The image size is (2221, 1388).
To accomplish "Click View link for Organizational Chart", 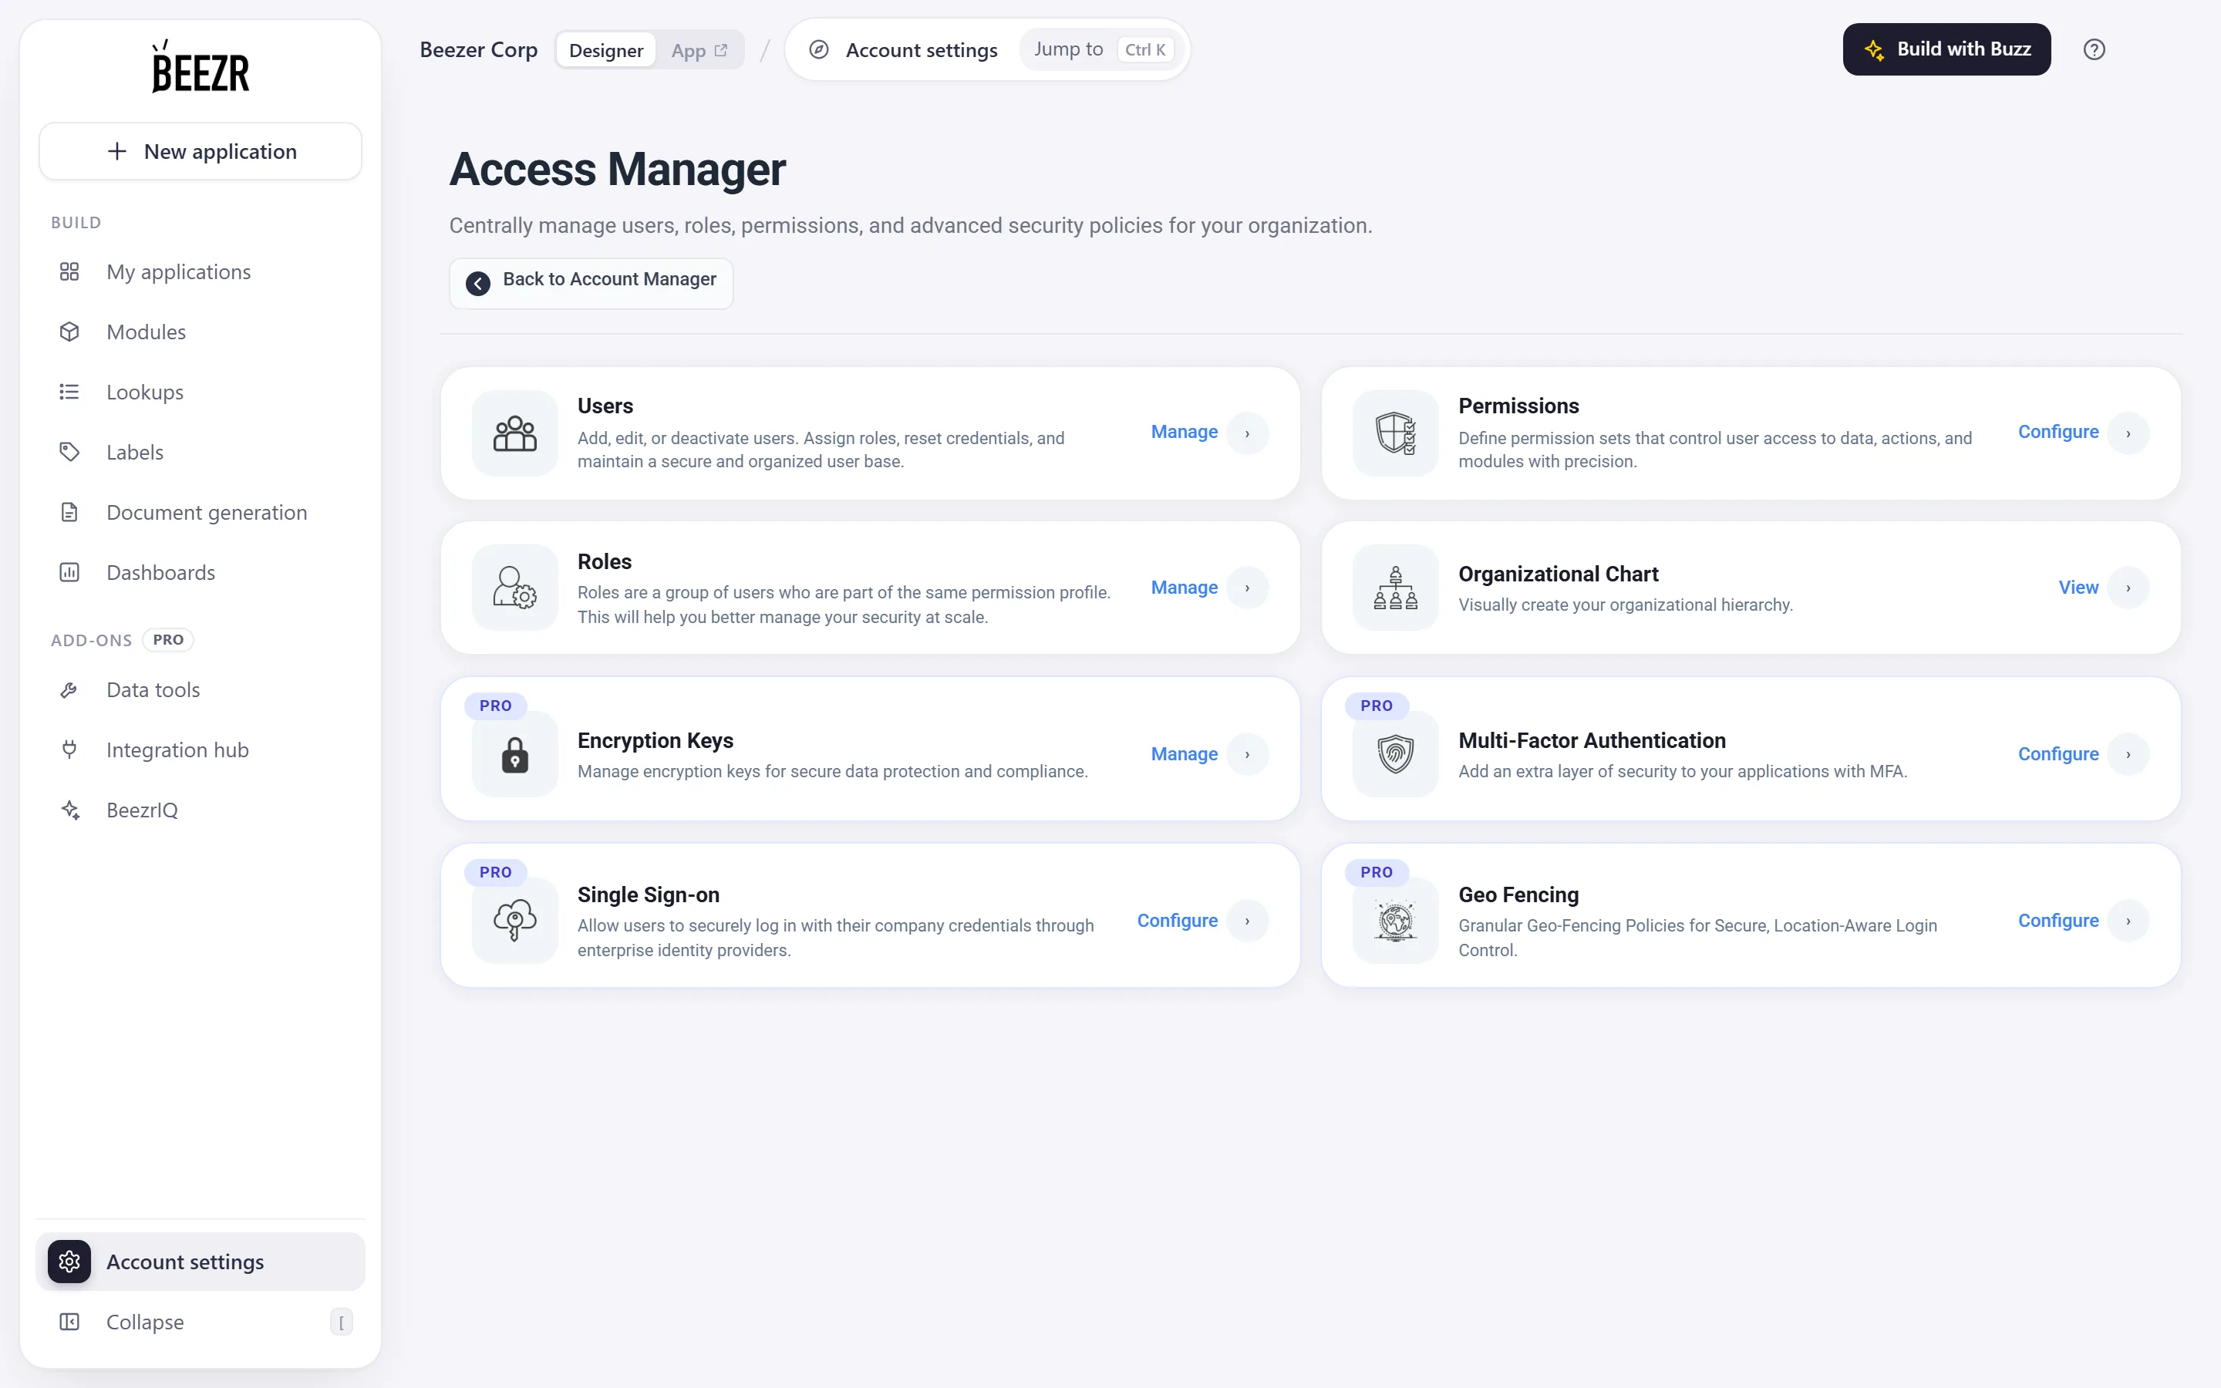I will click(2078, 588).
